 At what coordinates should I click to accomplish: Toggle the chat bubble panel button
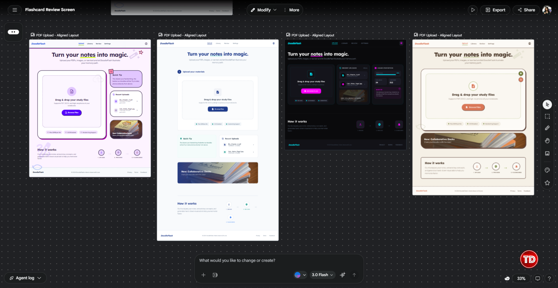point(13,32)
